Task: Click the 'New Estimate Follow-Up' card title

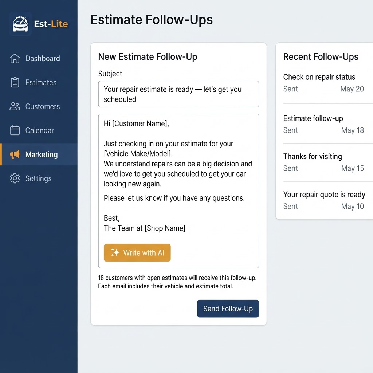Action: [x=148, y=57]
